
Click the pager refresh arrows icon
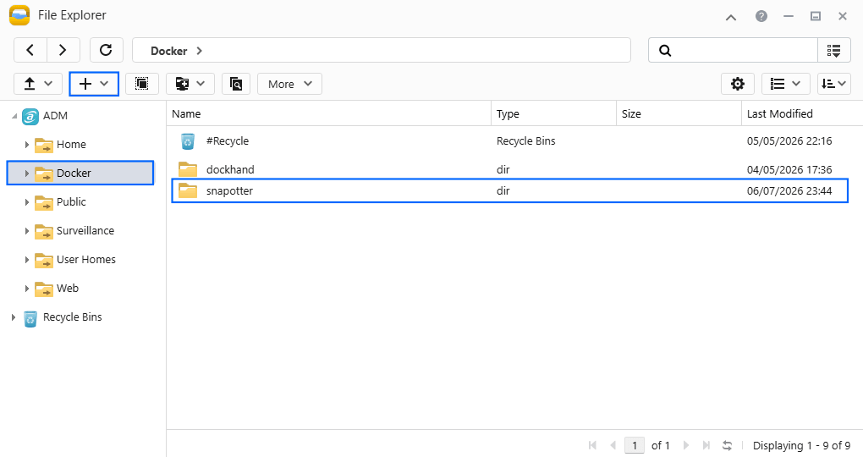(x=727, y=445)
